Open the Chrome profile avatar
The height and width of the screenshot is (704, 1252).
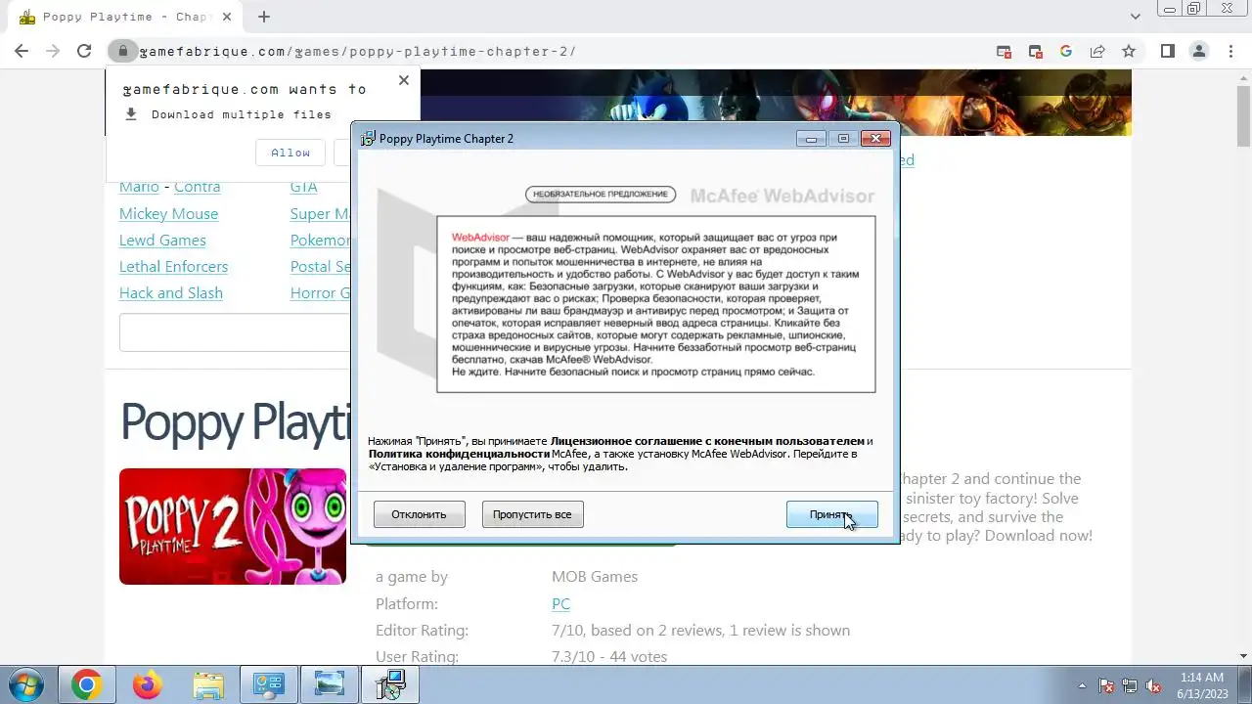point(1199,51)
